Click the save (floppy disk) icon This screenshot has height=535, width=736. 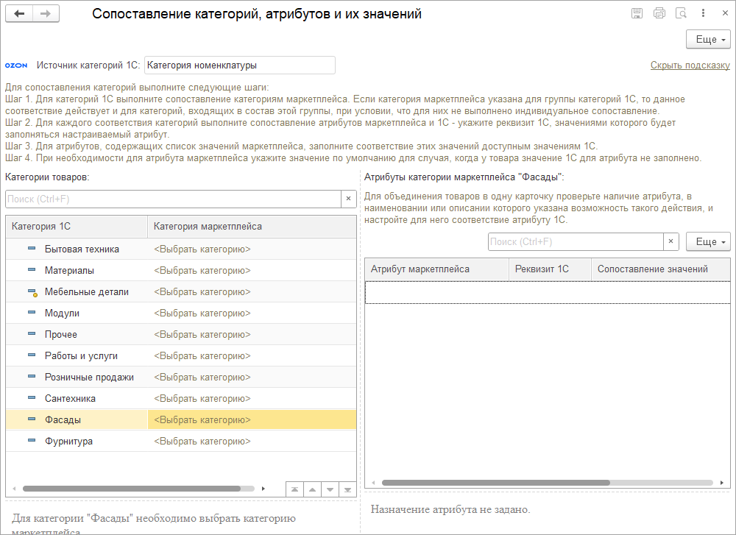[637, 13]
